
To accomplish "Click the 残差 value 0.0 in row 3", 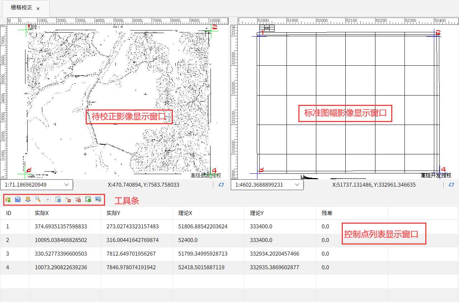I will (325, 253).
